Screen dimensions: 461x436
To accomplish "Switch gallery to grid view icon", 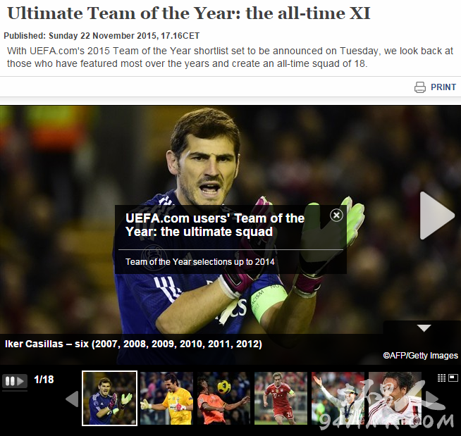I will [441, 378].
